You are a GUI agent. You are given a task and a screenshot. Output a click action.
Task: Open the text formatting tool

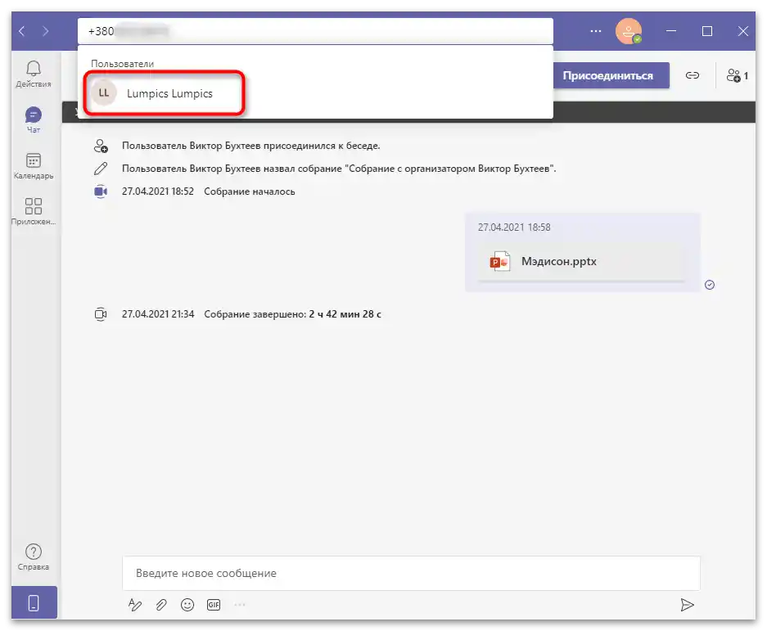135,605
